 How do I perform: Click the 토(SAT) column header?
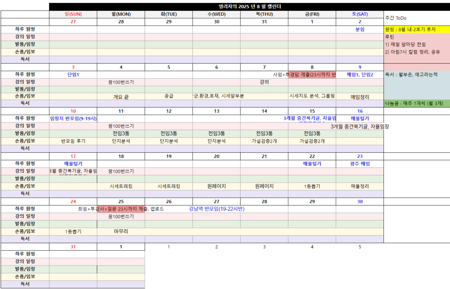coord(360,14)
